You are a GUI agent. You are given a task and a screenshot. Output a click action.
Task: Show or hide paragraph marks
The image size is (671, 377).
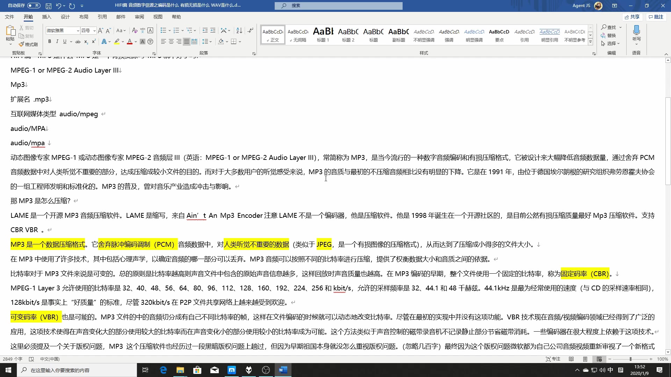[250, 31]
